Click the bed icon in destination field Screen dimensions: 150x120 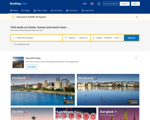pos(14,38)
